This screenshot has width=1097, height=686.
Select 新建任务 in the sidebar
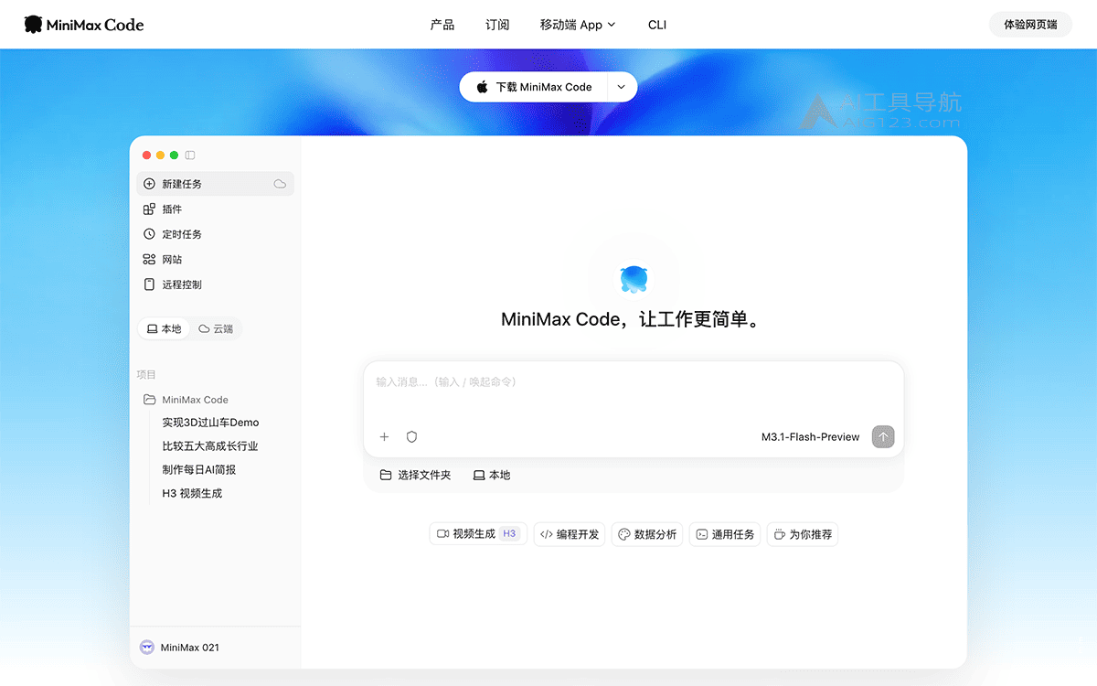[x=215, y=184]
